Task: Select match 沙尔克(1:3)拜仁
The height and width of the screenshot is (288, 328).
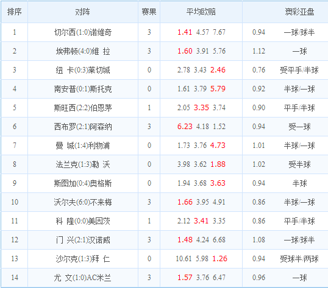Action: point(83,259)
